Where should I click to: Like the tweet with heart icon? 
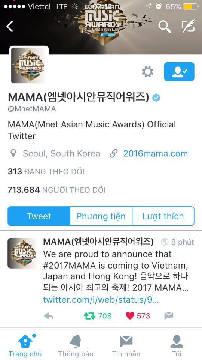click(138, 316)
